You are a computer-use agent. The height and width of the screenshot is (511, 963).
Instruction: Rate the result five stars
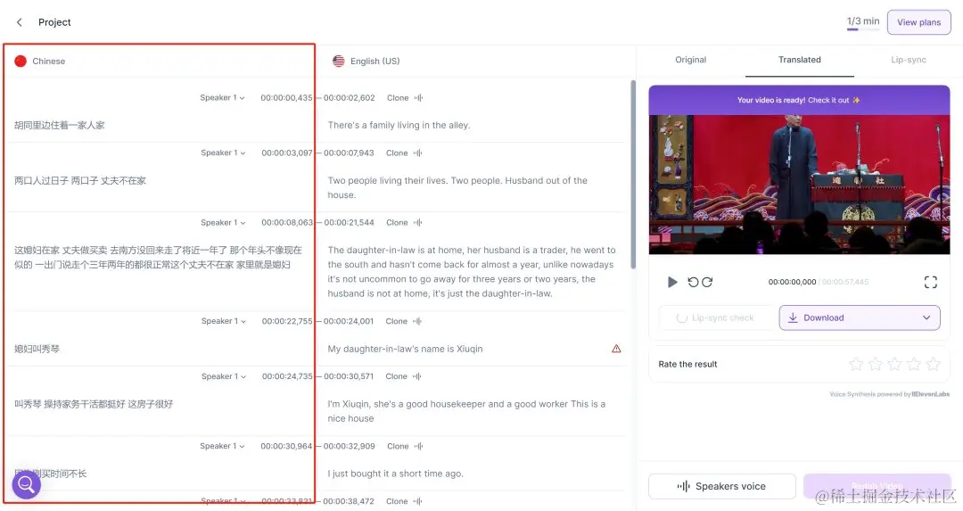click(x=933, y=364)
